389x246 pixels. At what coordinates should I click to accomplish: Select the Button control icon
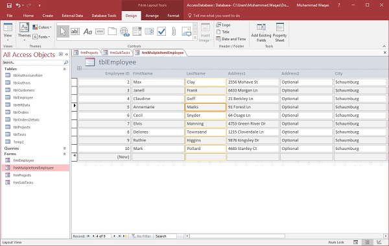(100, 32)
